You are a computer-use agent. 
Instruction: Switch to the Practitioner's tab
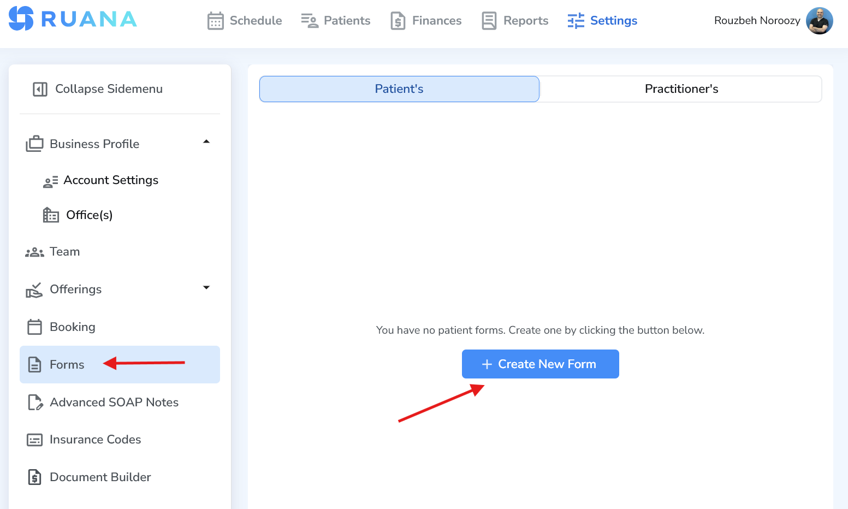[x=681, y=89]
